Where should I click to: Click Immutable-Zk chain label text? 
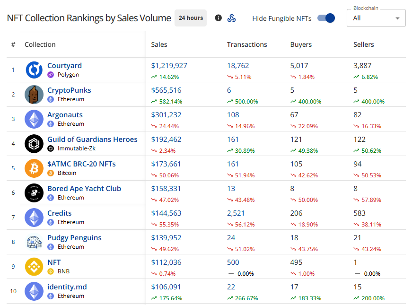77,148
